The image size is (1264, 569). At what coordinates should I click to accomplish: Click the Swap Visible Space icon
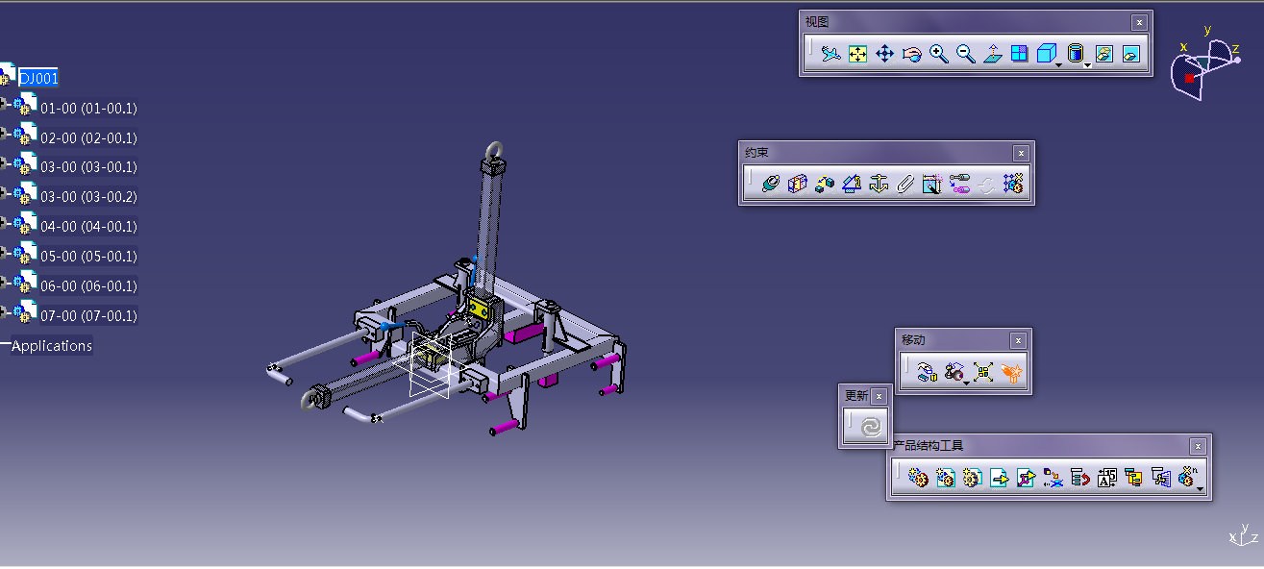tap(1131, 54)
